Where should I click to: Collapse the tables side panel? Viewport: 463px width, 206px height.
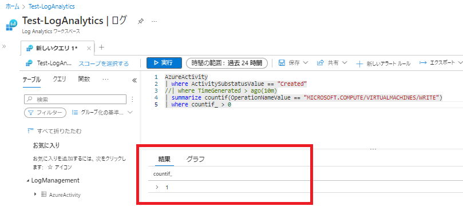tap(134, 80)
